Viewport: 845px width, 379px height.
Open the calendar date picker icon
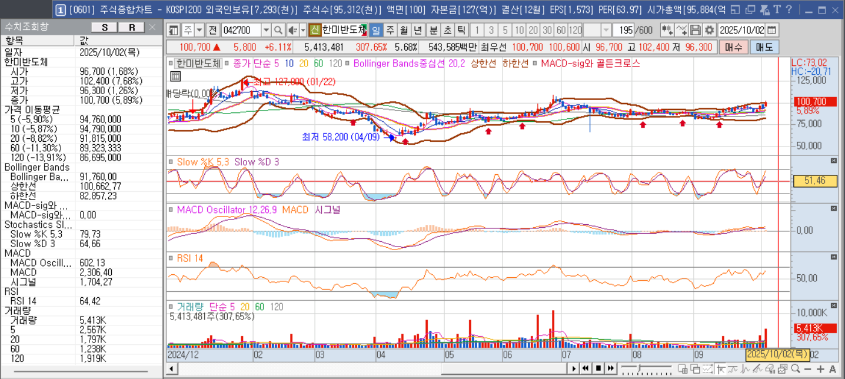[771, 31]
